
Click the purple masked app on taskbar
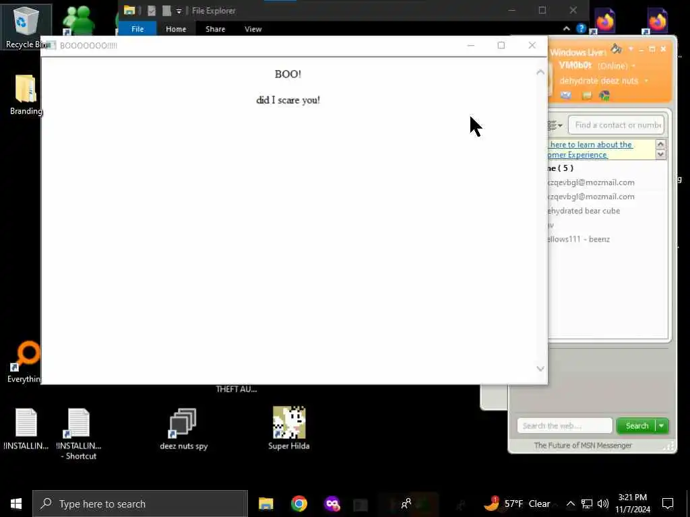click(332, 504)
